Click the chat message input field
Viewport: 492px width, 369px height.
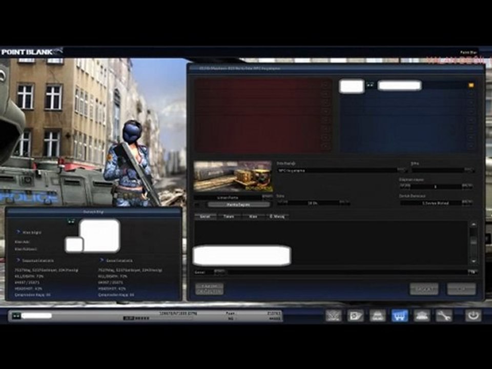pos(347,272)
